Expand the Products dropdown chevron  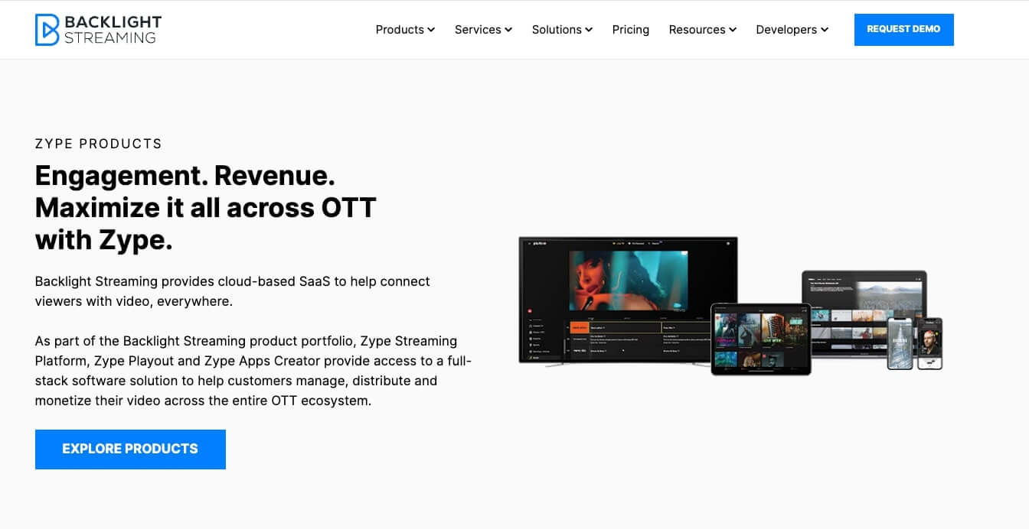click(431, 30)
